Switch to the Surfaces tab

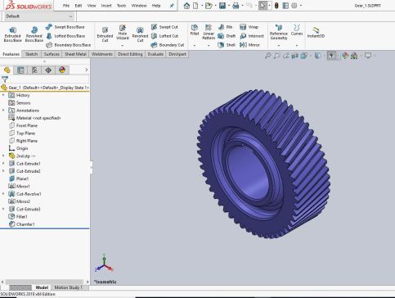point(52,54)
